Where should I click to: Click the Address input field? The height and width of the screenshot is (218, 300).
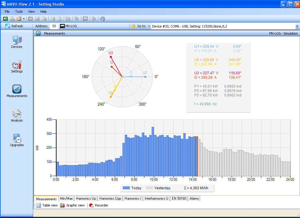point(54,26)
